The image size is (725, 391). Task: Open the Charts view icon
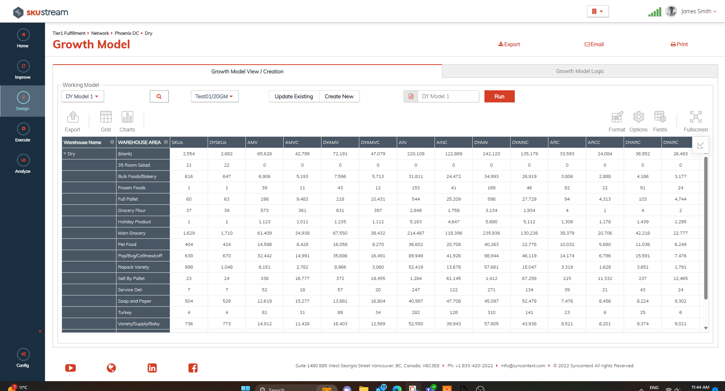pos(127,117)
